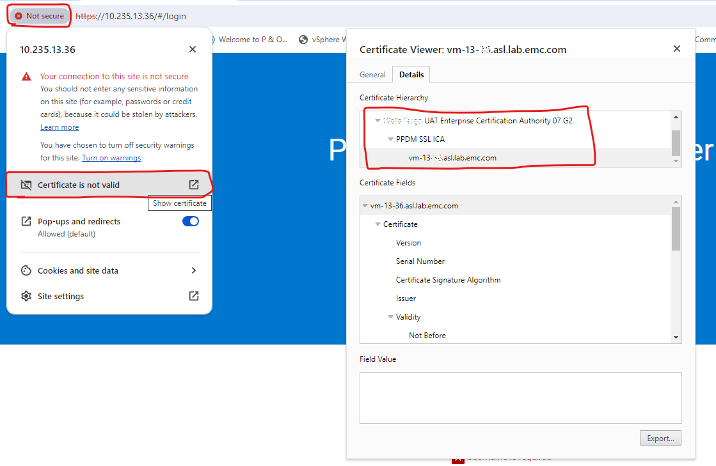Click the external-link icon next to Site settings
Image resolution: width=716 pixels, height=466 pixels.
(x=193, y=296)
